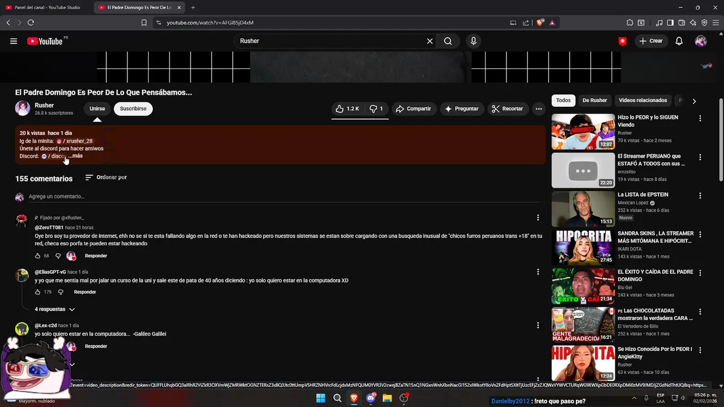Show next filter chips with arrow
The height and width of the screenshot is (407, 724).
[694, 101]
